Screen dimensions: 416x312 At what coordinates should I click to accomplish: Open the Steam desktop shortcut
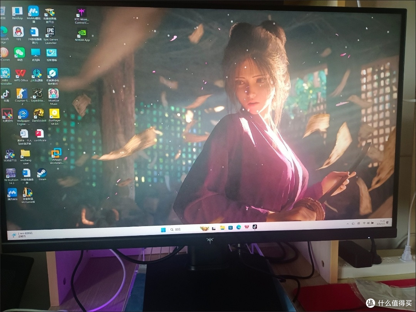tap(42, 174)
